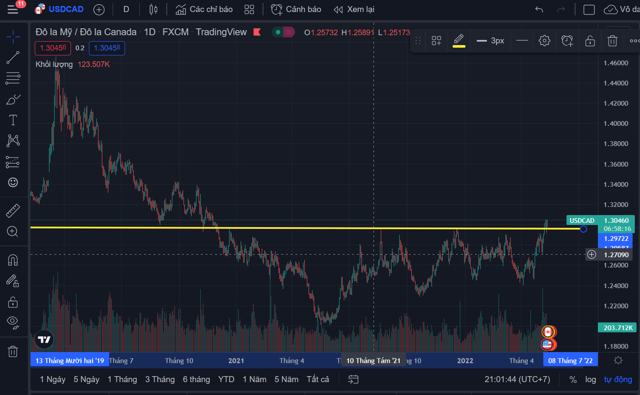The height and width of the screenshot is (395, 640).
Task: Select the text annotation tool
Action: [x=13, y=120]
